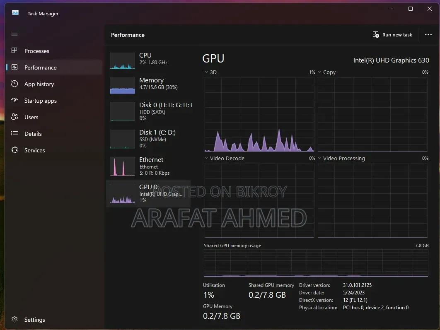This screenshot has width=440, height=330.
Task: Click the Run new task icon
Action: (x=376, y=34)
